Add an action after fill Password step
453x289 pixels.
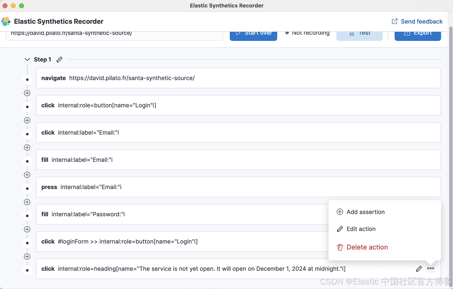[x=27, y=229]
